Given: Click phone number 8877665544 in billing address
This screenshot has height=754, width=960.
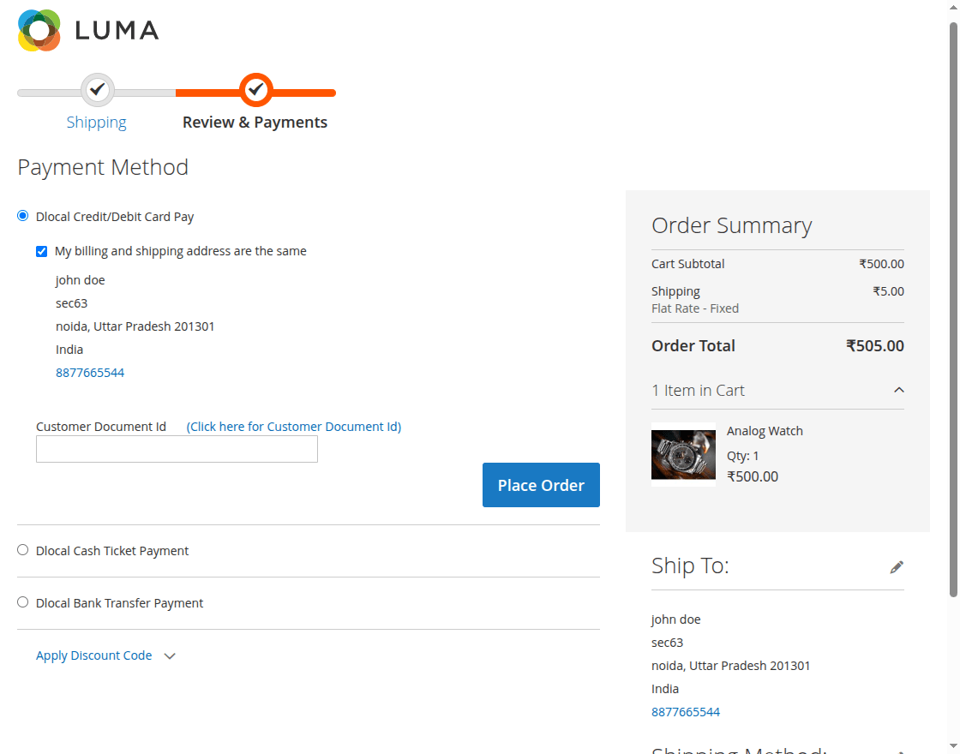Looking at the screenshot, I should [90, 373].
